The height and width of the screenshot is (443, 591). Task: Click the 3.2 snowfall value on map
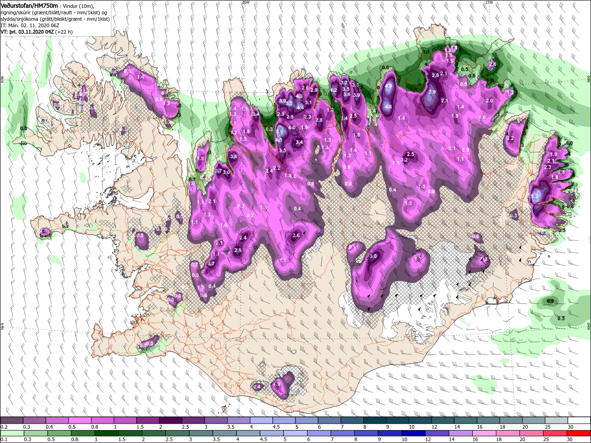click(404, 160)
